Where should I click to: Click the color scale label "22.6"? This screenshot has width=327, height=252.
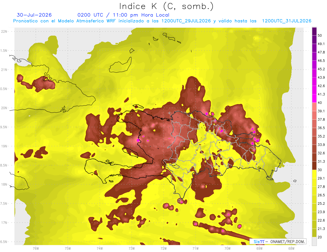point(321,220)
